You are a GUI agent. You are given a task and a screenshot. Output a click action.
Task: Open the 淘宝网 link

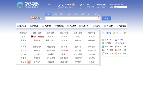(x=64, y=40)
